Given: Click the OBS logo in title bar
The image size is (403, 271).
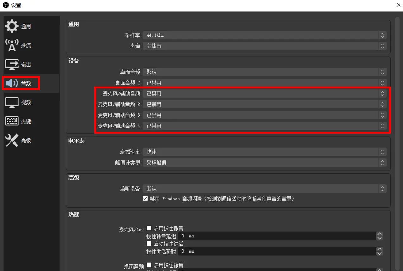Looking at the screenshot, I should point(5,5).
